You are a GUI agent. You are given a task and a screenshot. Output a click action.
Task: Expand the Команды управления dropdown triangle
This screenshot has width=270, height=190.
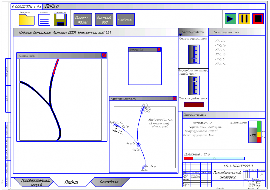(181, 34)
